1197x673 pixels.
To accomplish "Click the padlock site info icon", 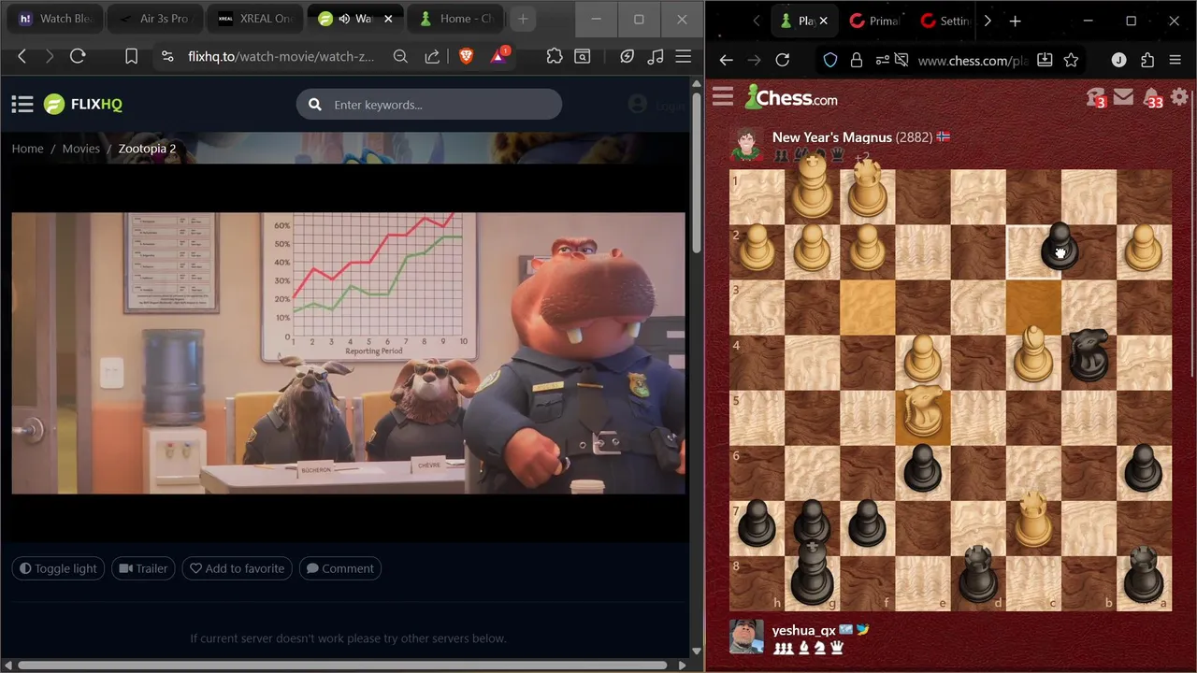I will [x=856, y=60].
